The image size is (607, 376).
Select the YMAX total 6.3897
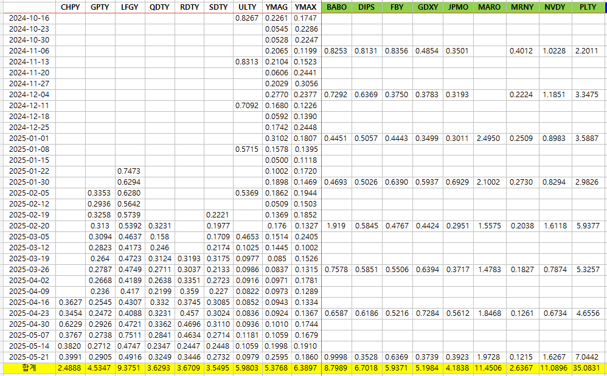click(x=305, y=368)
